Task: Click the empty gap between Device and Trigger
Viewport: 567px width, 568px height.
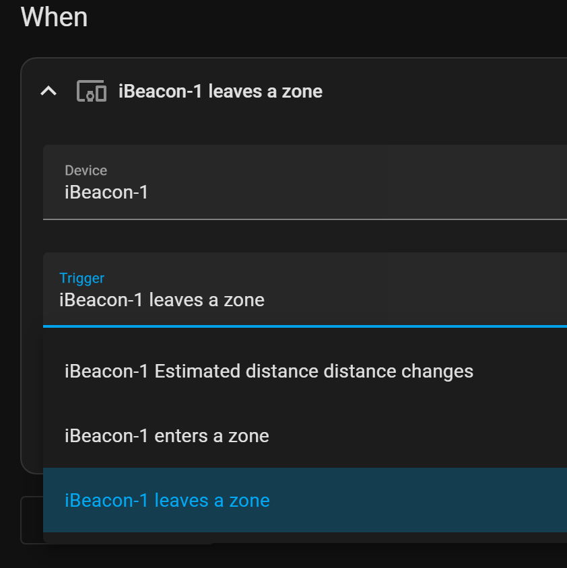Action: pos(304,236)
